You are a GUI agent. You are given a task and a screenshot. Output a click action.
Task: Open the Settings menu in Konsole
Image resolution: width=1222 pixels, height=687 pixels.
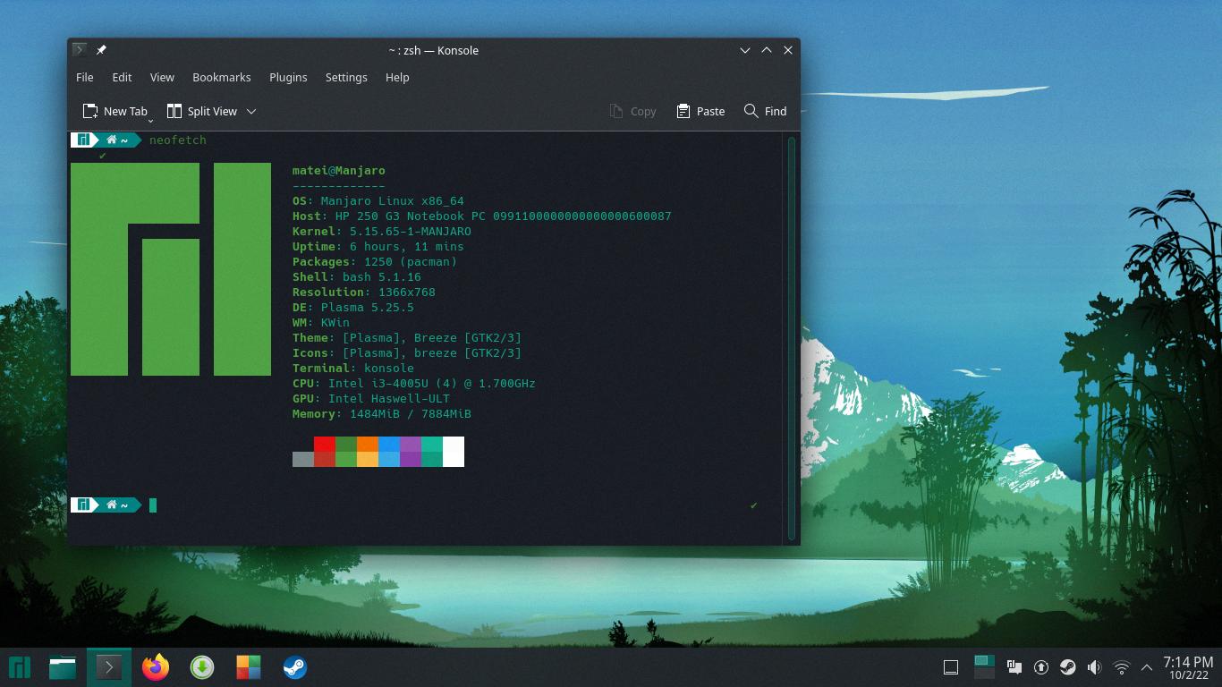[346, 77]
